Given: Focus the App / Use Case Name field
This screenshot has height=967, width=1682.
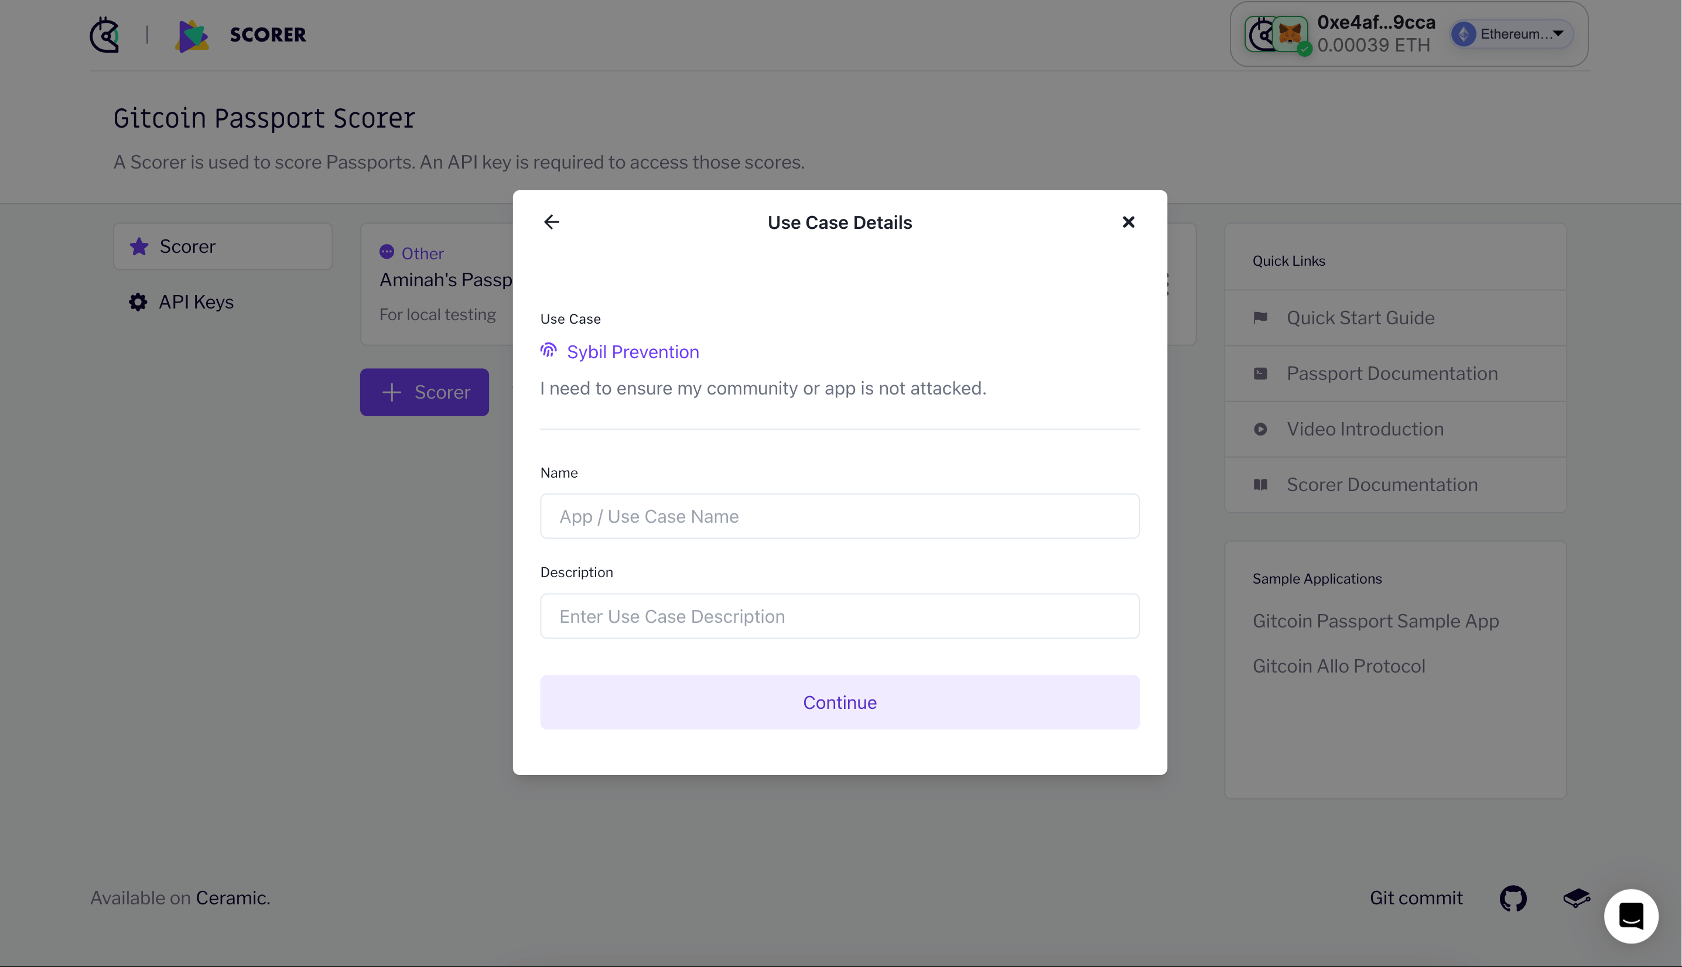Looking at the screenshot, I should pos(840,516).
